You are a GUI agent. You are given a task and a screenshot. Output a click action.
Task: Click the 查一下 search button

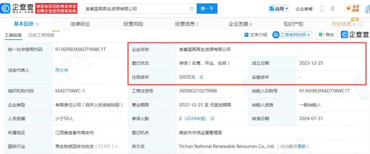point(207,9)
